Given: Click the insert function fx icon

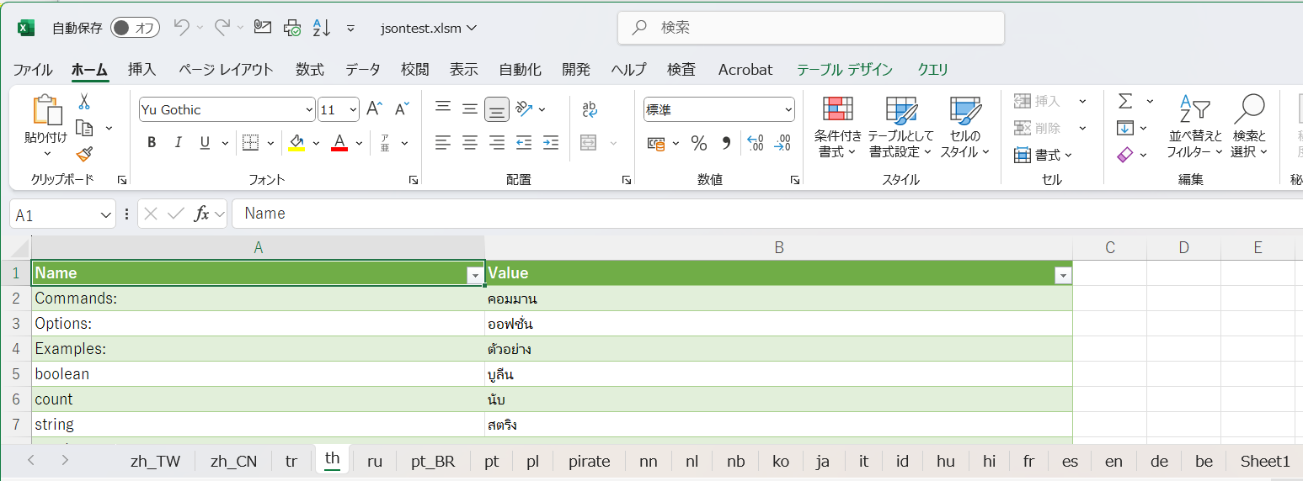Looking at the screenshot, I should 201,214.
